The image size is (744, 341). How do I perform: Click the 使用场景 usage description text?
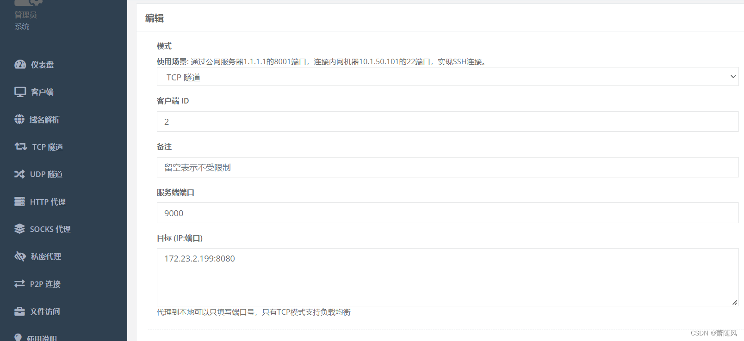[322, 61]
